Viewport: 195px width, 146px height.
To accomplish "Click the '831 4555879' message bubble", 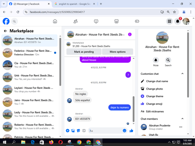I will [x=82, y=119].
